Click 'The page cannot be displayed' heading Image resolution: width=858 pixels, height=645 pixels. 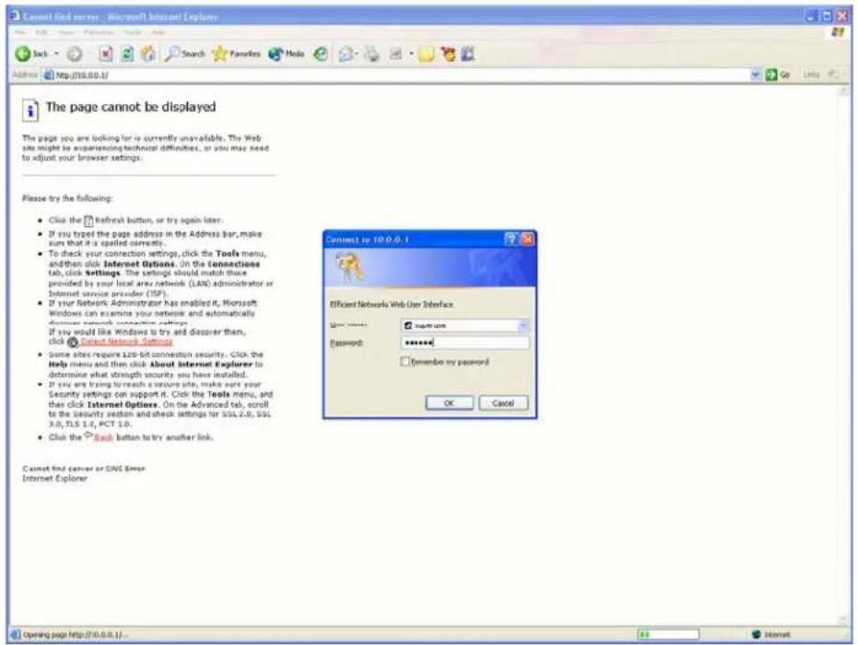pyautogui.click(x=131, y=107)
